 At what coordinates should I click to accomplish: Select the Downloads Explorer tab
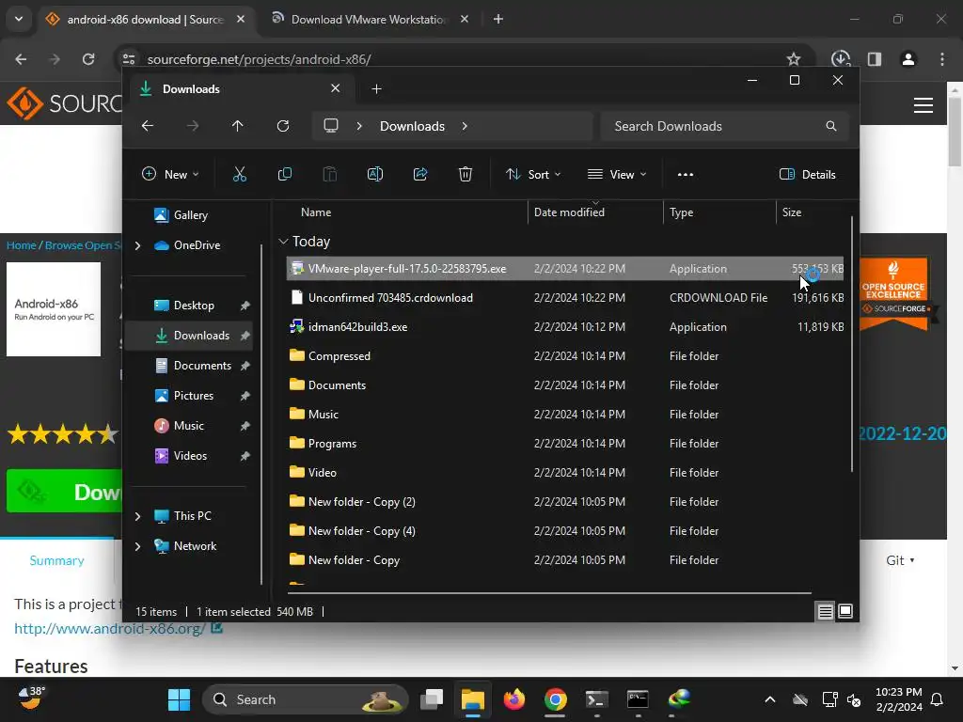(x=240, y=89)
